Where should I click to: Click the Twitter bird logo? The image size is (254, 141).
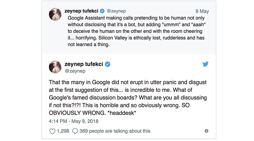click(x=205, y=64)
